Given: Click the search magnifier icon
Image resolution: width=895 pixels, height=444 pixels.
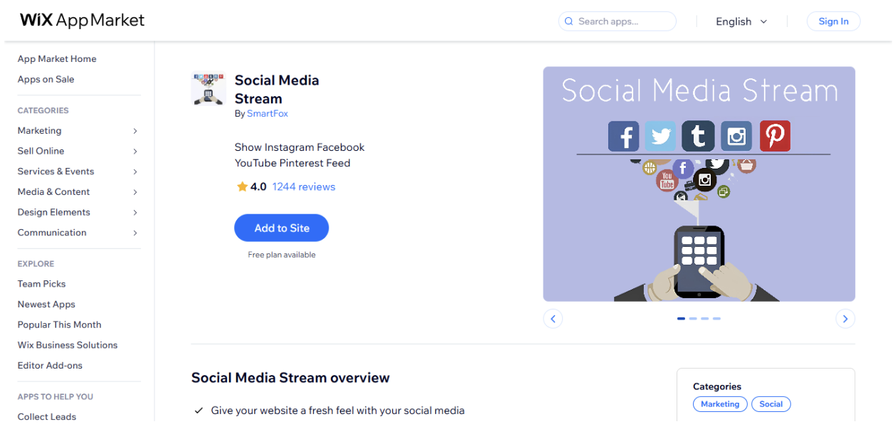Looking at the screenshot, I should tap(568, 21).
